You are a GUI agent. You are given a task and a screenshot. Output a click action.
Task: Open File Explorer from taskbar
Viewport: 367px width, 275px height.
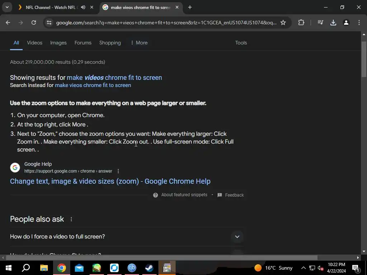pyautogui.click(x=44, y=268)
